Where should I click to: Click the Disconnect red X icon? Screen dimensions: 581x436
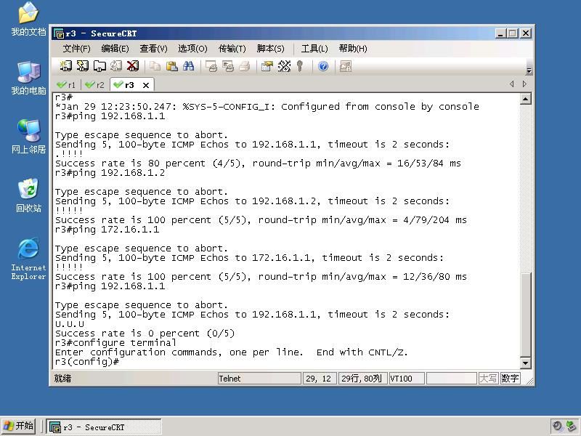(133, 66)
